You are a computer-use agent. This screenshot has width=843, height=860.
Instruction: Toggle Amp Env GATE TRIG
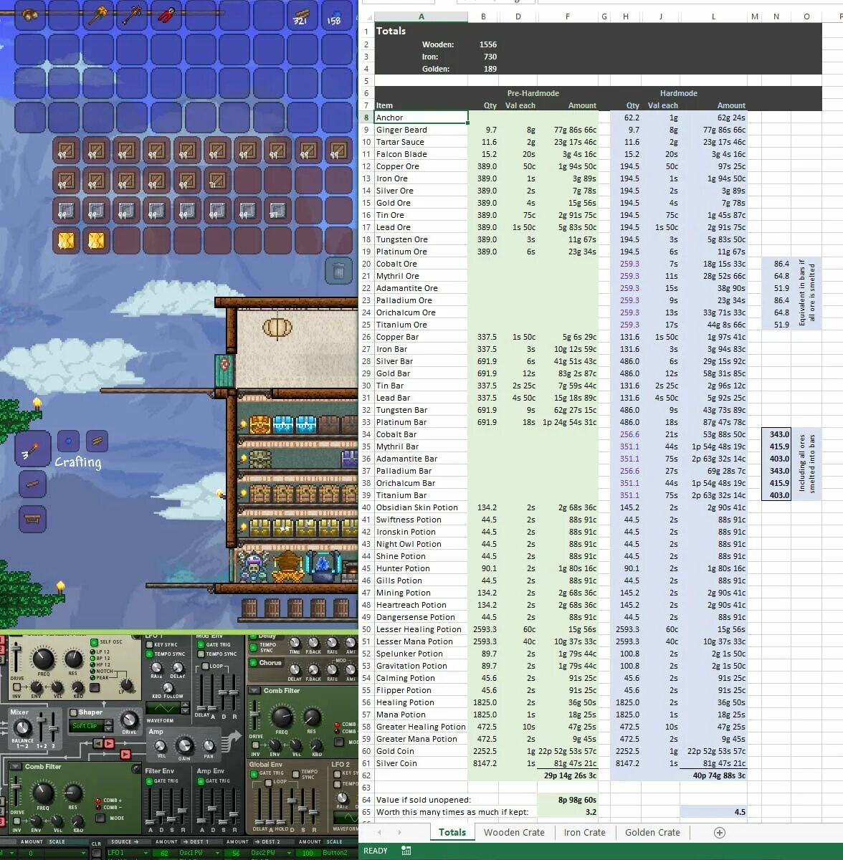201,781
